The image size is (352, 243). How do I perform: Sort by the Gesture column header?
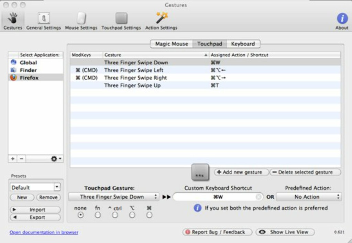click(x=156, y=55)
